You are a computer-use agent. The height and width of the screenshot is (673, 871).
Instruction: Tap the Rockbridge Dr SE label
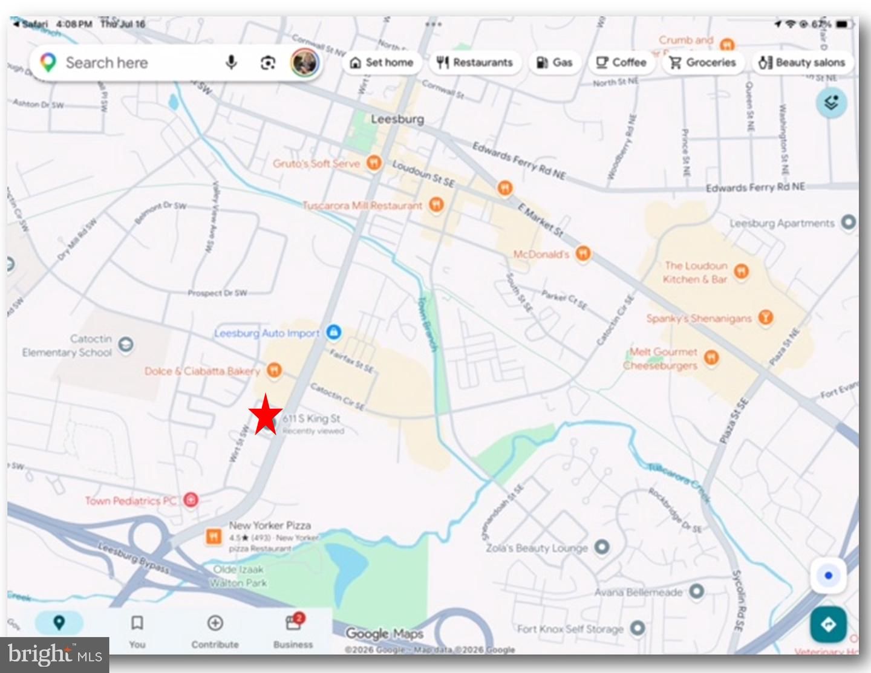tap(676, 510)
